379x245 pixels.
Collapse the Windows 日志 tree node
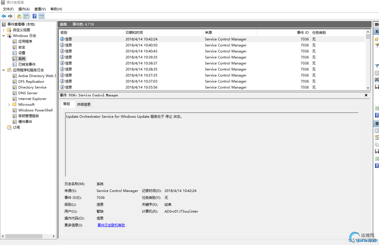[x=3, y=36]
